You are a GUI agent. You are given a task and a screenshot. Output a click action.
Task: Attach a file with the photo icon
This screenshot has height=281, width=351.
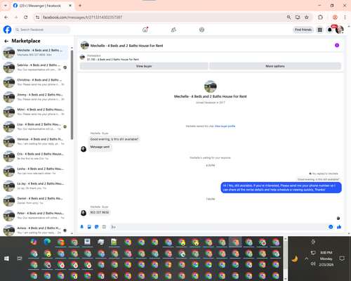click(x=89, y=227)
